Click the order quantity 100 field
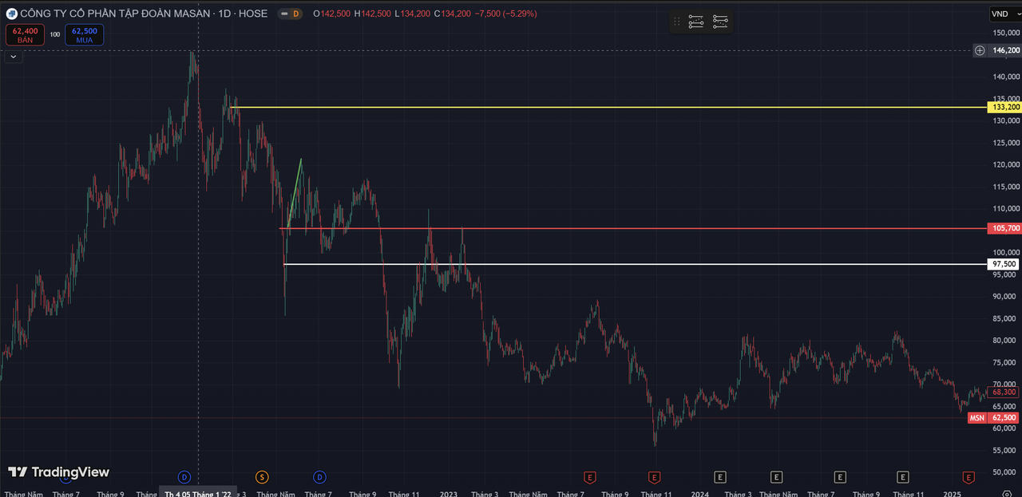 (54, 34)
